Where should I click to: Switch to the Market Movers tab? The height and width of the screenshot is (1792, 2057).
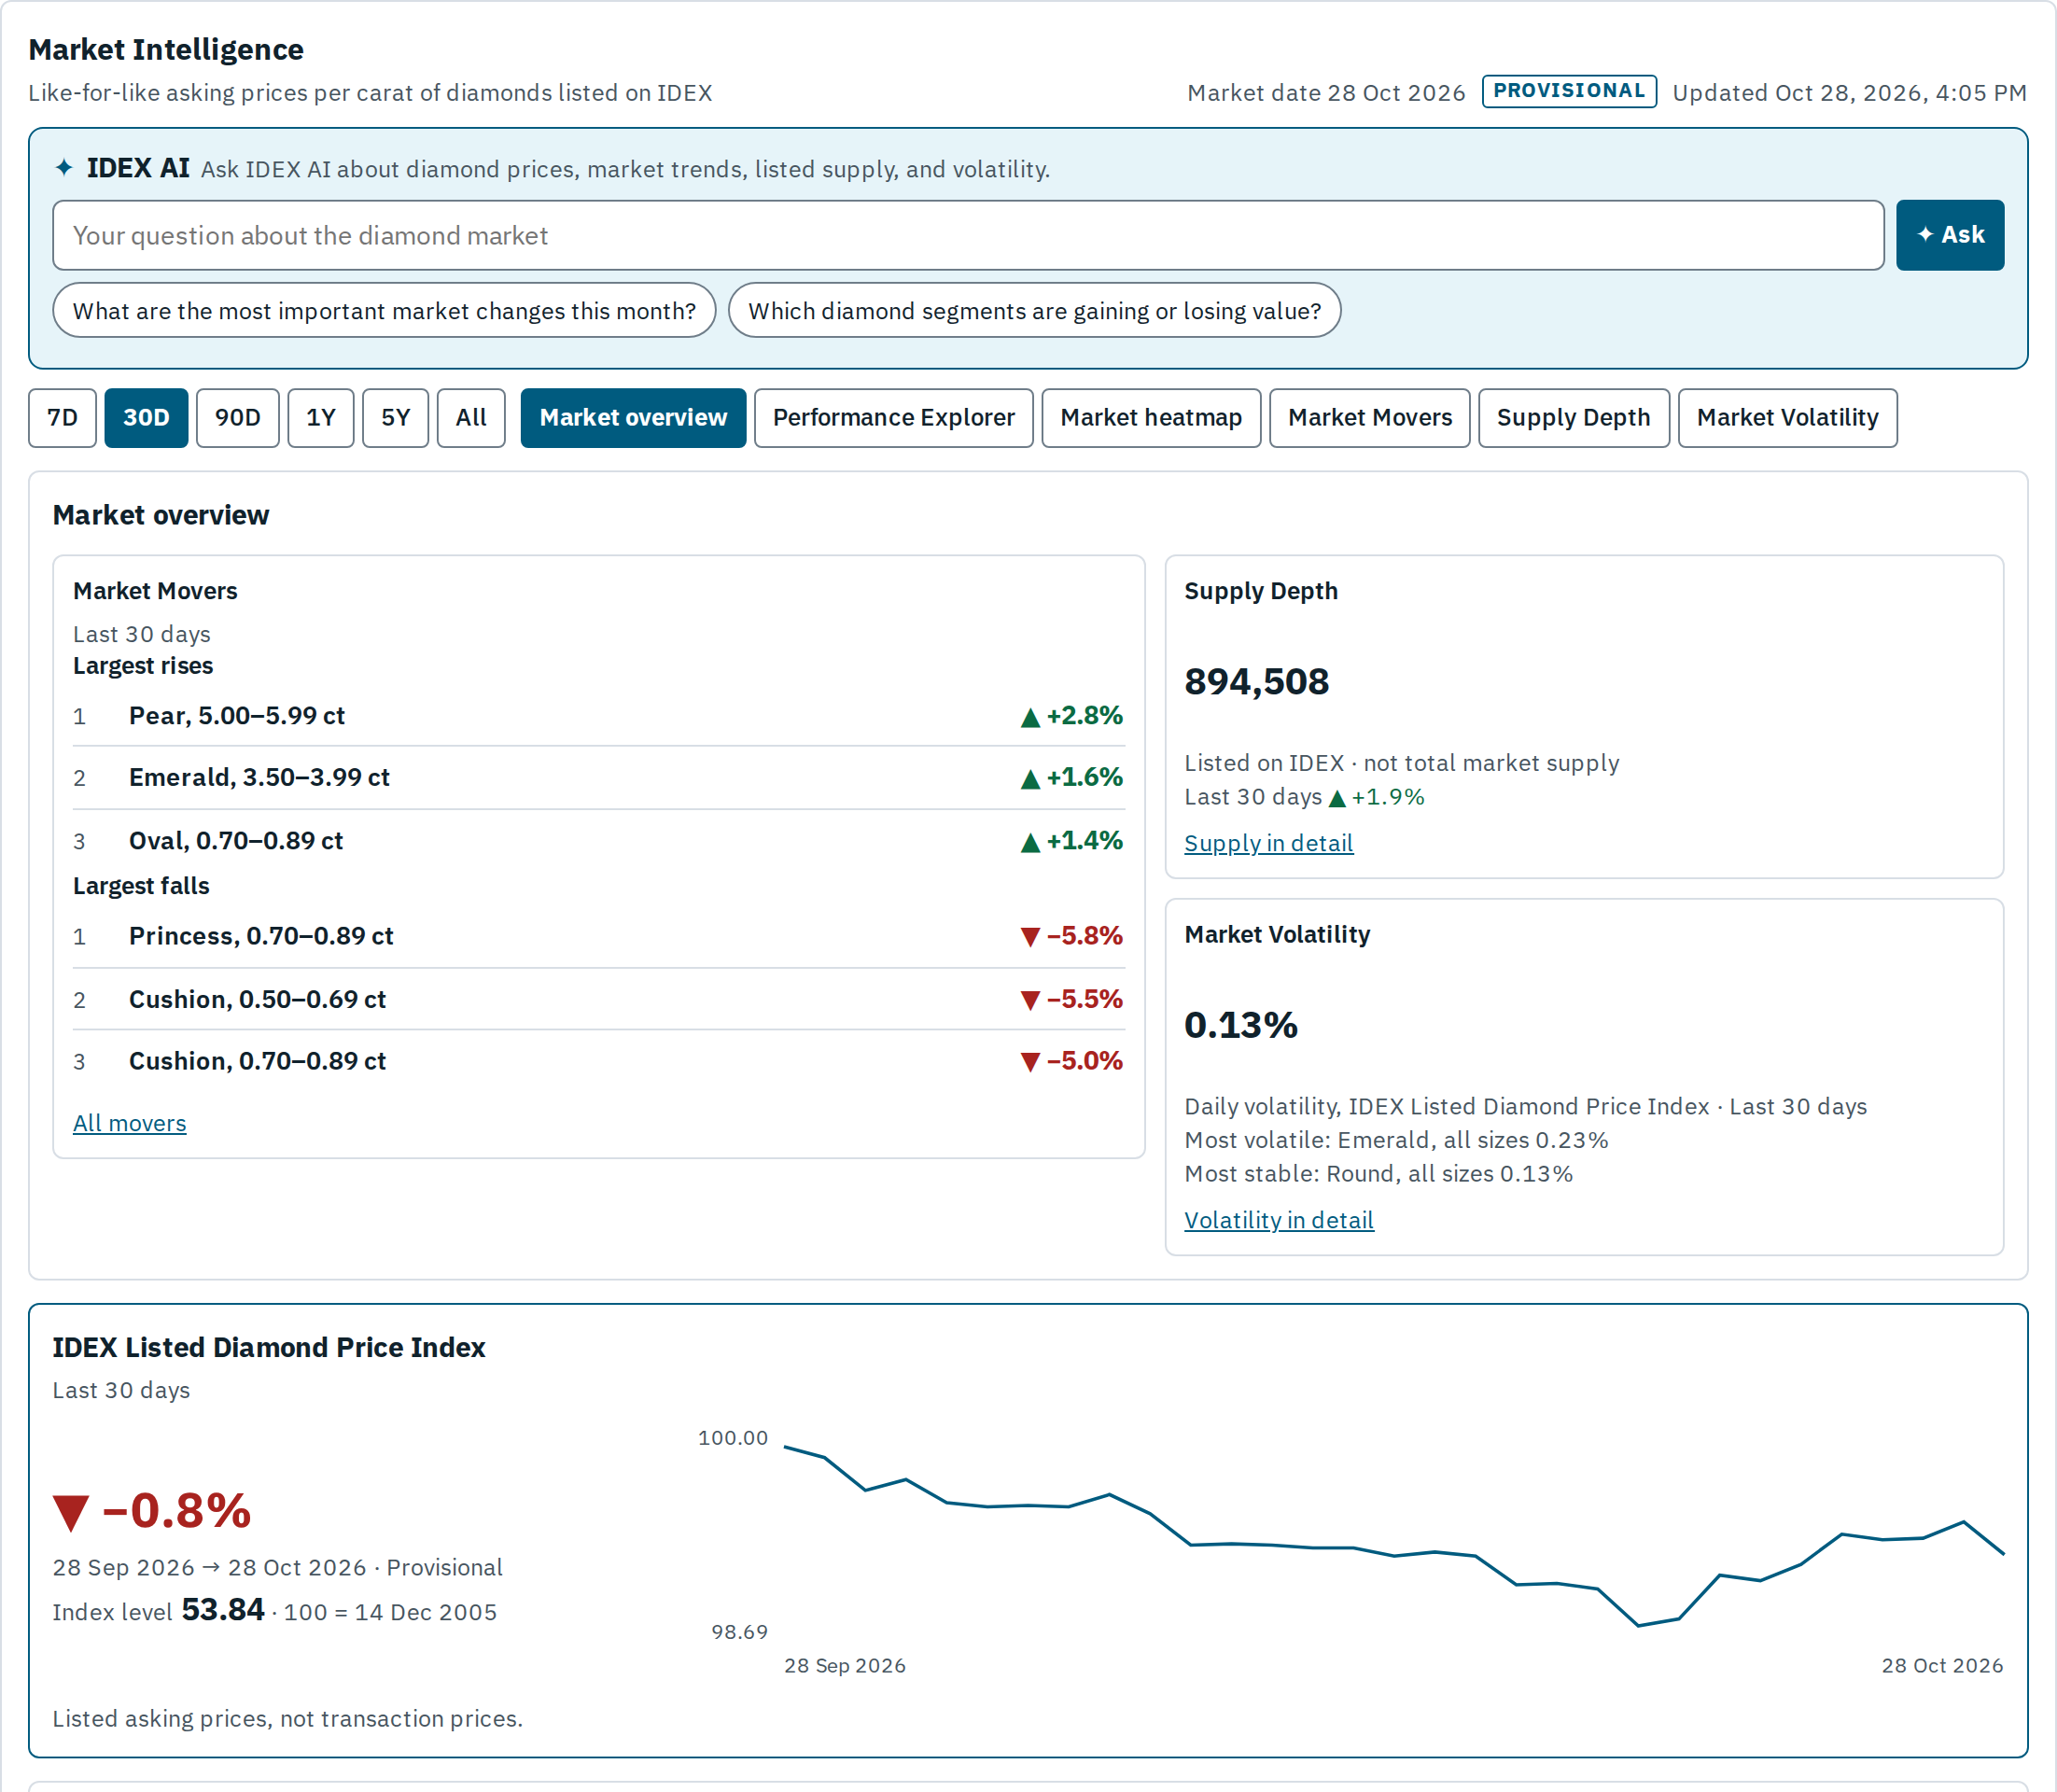tap(1369, 418)
